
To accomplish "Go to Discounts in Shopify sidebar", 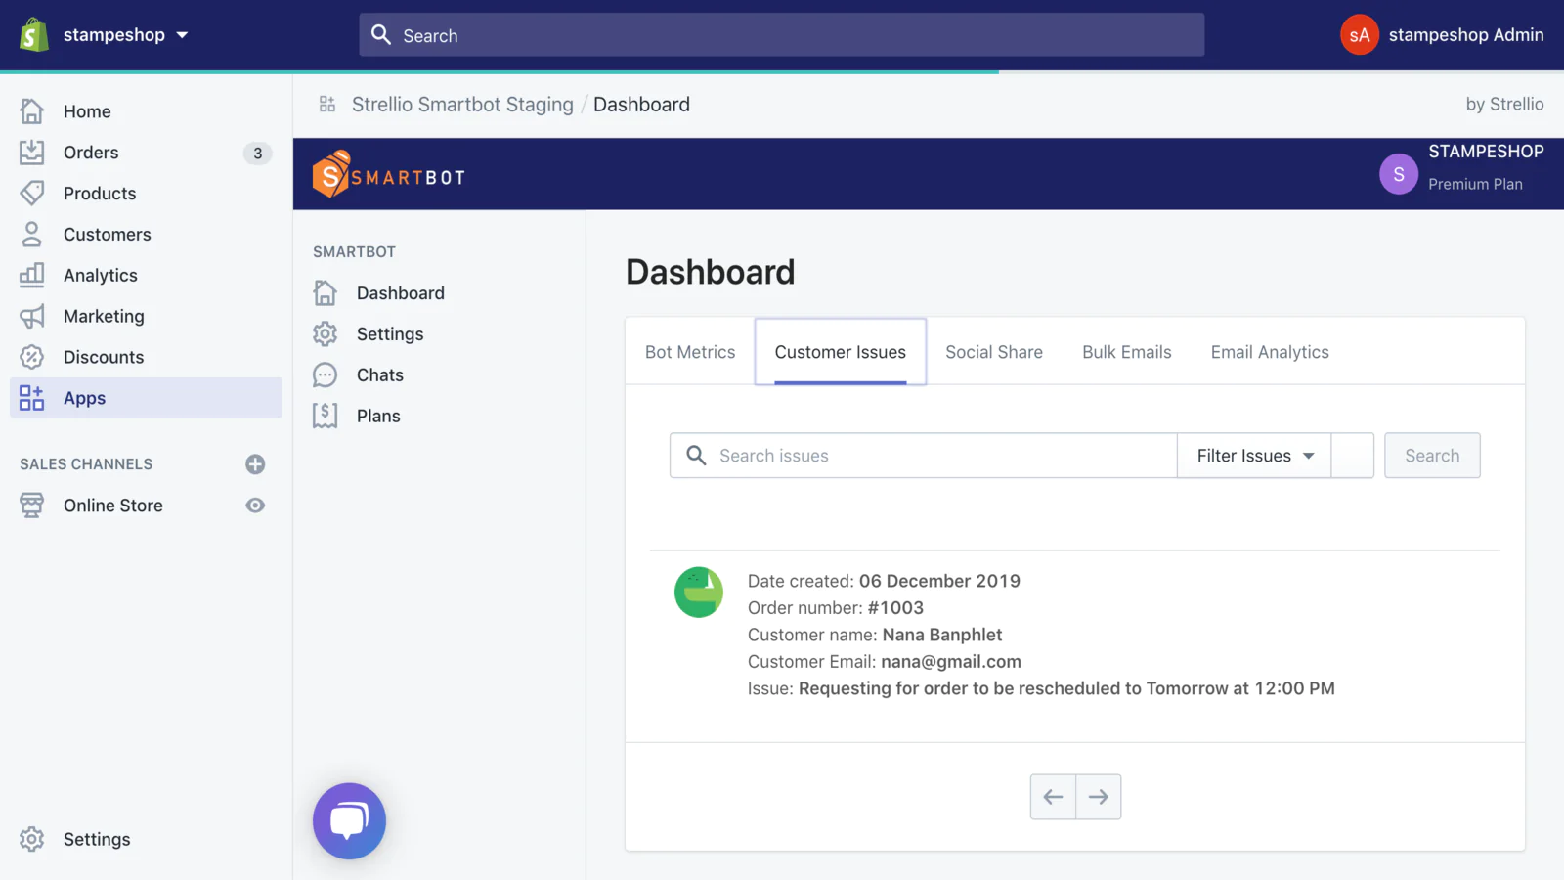I will click(103, 358).
